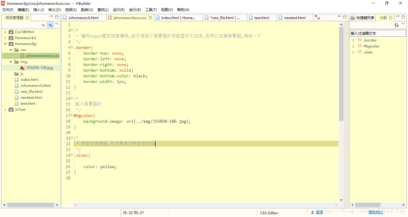This screenshot has width=408, height=217.
Task: Switch to the index.html editor tab
Action: point(178,18)
